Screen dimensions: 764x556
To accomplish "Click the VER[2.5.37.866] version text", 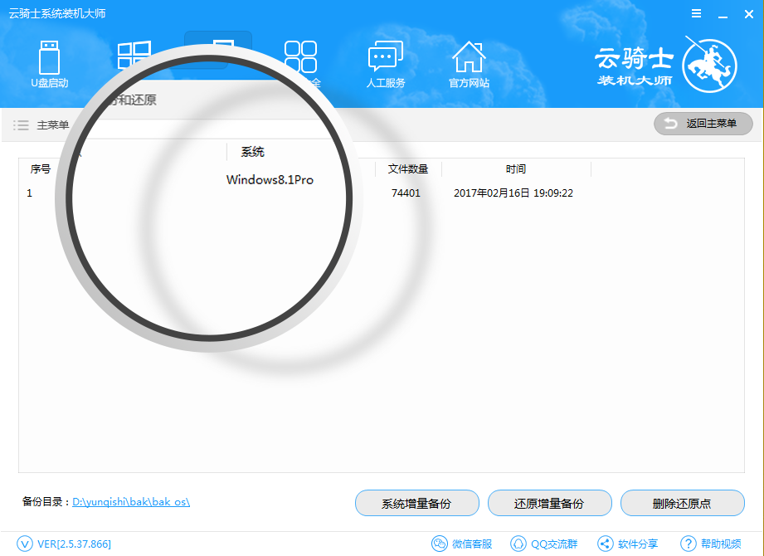I will pyautogui.click(x=74, y=544).
